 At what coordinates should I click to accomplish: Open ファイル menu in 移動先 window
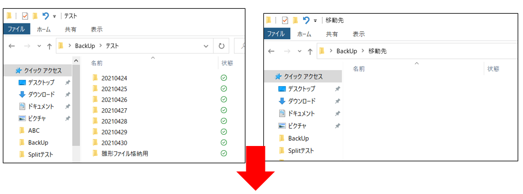pyautogui.click(x=277, y=34)
